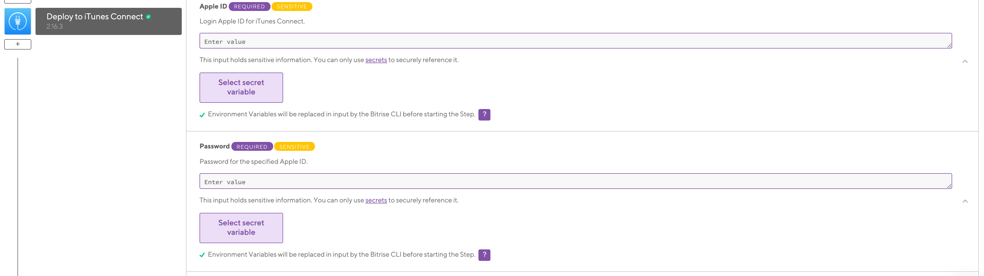This screenshot has height=276, width=984.
Task: Click Select secret variable for Password
Action: click(x=241, y=227)
